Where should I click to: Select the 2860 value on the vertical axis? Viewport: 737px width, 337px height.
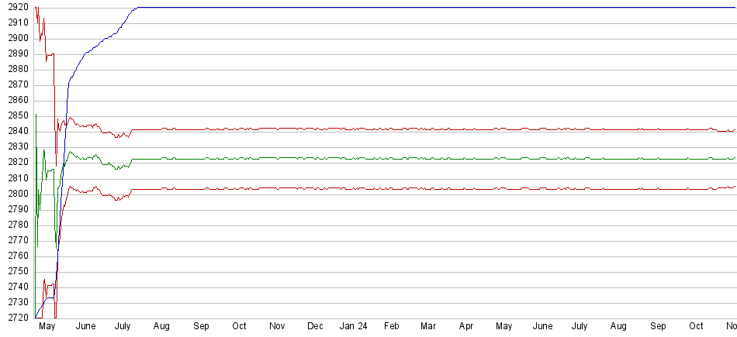(15, 101)
